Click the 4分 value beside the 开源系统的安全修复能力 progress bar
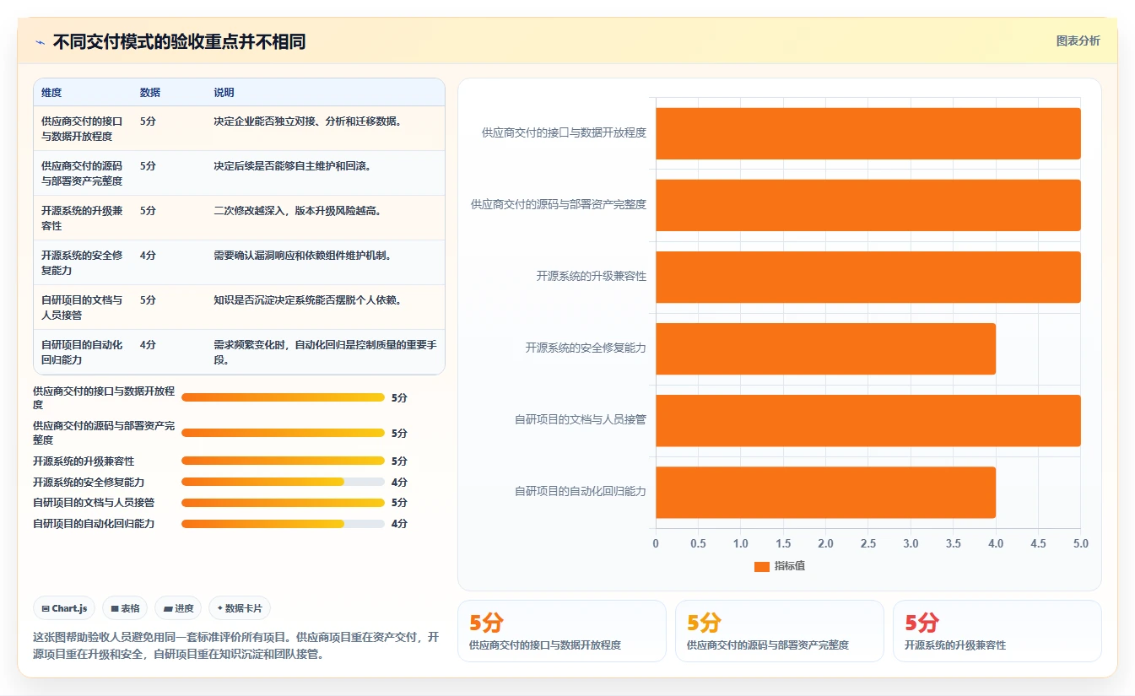 399,482
